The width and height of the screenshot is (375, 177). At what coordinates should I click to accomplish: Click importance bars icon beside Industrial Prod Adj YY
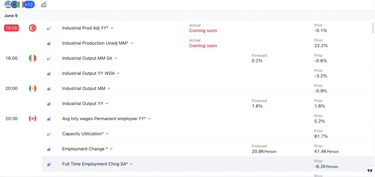(x=49, y=28)
